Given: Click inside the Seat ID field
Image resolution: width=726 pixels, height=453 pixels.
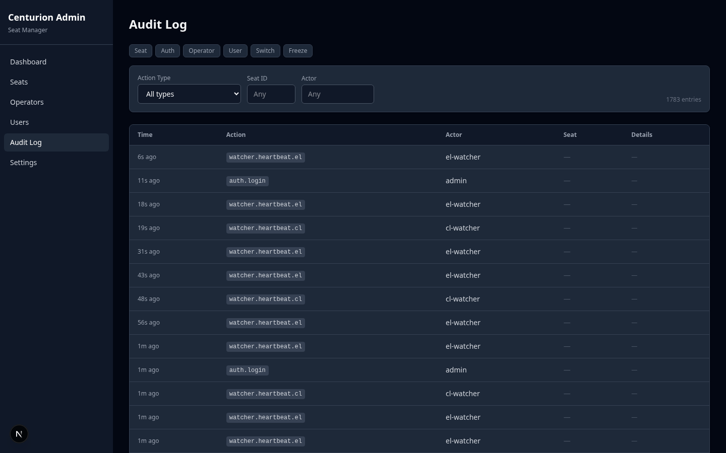Looking at the screenshot, I should 271,94.
